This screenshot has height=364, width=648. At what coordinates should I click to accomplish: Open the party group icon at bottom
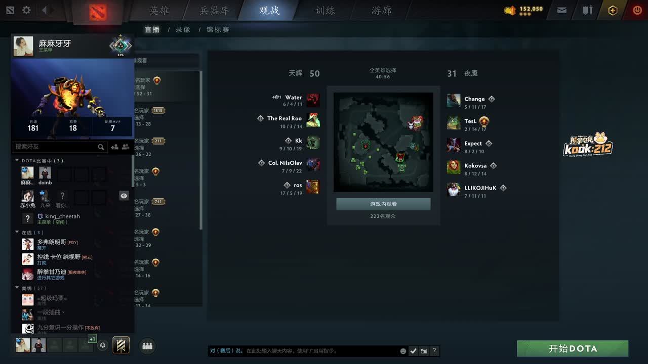click(x=147, y=346)
